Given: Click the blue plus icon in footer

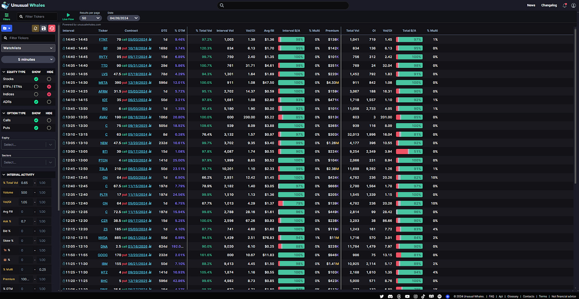Looking at the screenshot, I should pyautogui.click(x=448, y=296).
